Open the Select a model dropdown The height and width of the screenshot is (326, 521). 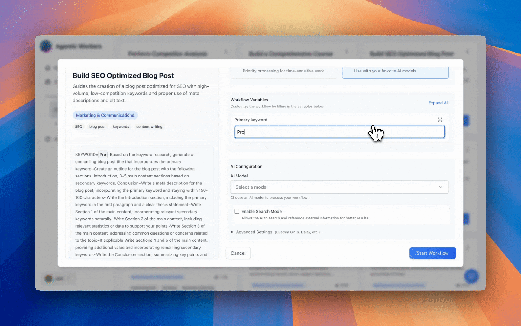(x=339, y=187)
